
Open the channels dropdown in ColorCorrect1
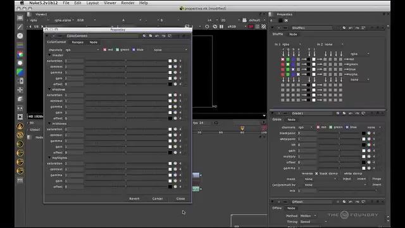click(x=82, y=50)
